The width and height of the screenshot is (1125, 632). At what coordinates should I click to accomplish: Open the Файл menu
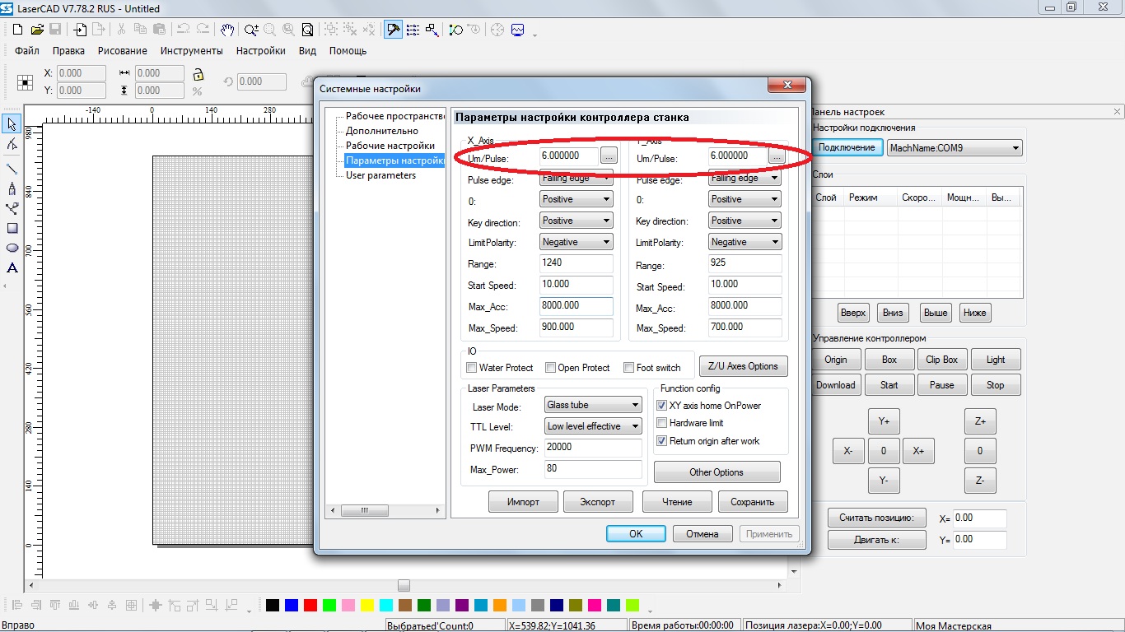pyautogui.click(x=27, y=51)
